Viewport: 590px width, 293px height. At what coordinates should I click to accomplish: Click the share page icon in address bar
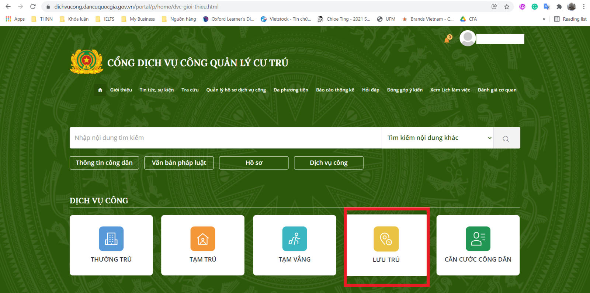494,7
